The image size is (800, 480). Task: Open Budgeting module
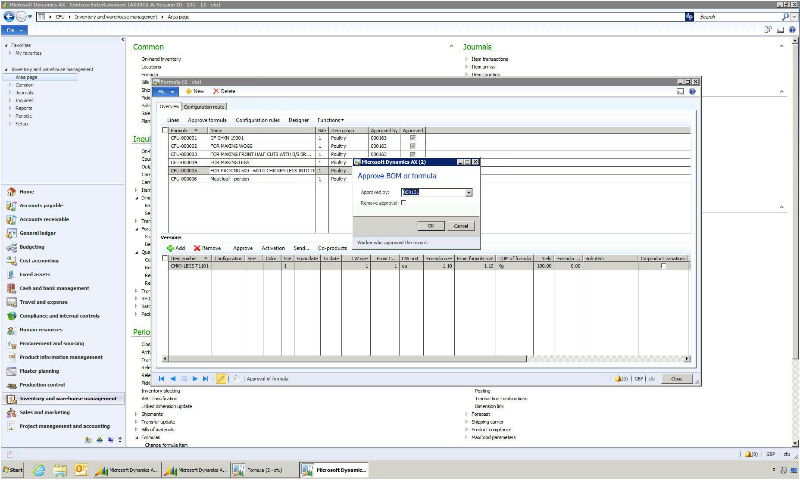click(x=32, y=247)
